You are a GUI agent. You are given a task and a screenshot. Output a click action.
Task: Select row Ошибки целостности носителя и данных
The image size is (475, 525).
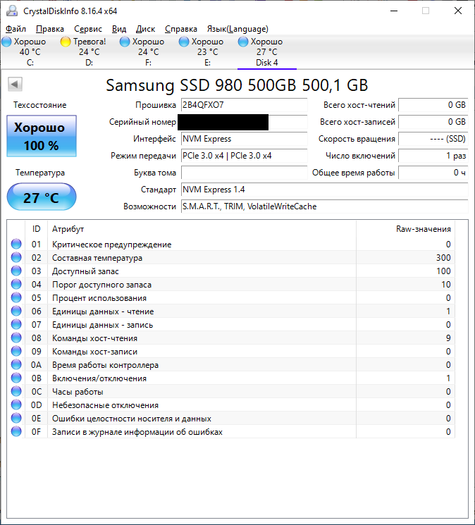pyautogui.click(x=231, y=418)
